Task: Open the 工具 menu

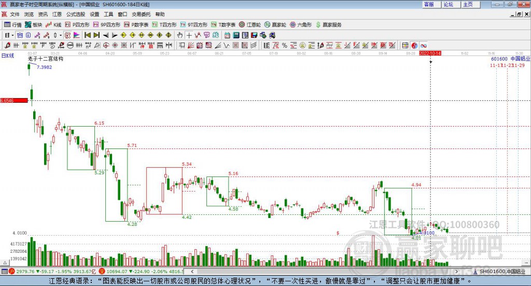Action: click(108, 14)
